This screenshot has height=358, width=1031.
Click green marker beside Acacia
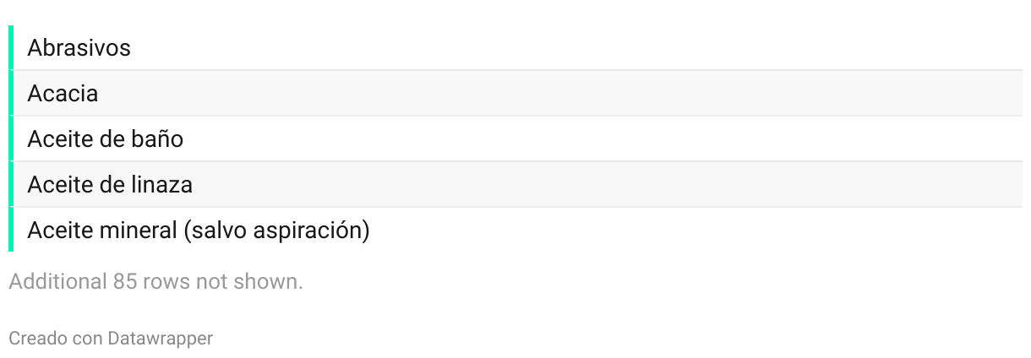point(11,94)
